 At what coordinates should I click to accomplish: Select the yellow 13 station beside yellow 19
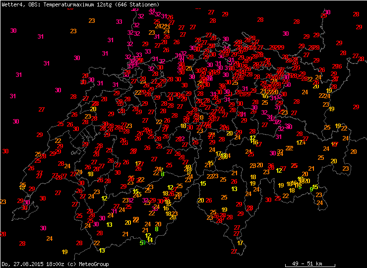pos(102,250)
